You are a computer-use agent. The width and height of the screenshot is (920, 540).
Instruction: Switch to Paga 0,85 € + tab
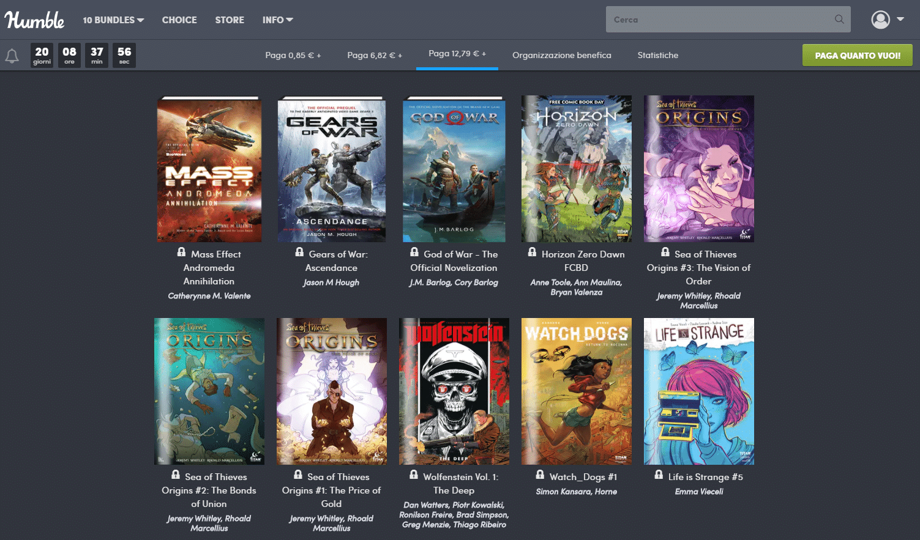[293, 55]
